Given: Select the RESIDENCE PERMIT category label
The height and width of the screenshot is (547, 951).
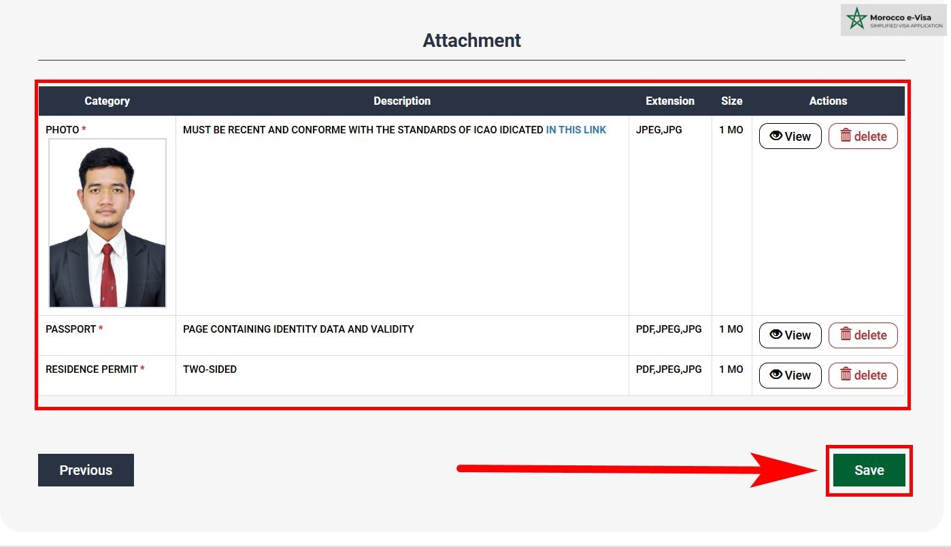Looking at the screenshot, I should pyautogui.click(x=92, y=369).
